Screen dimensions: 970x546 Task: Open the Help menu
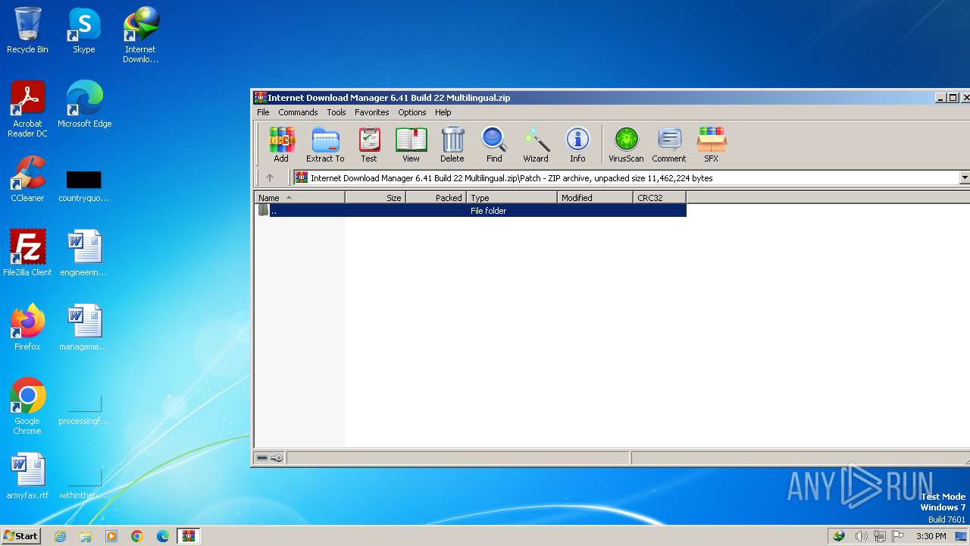(x=443, y=112)
